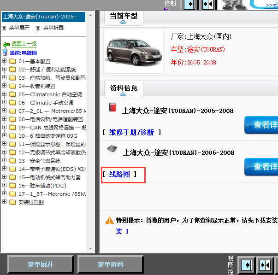The width and height of the screenshot is (278, 275).
Task: Select 16—驻车辅助(PDC) tree label
Action: [x=42, y=186]
